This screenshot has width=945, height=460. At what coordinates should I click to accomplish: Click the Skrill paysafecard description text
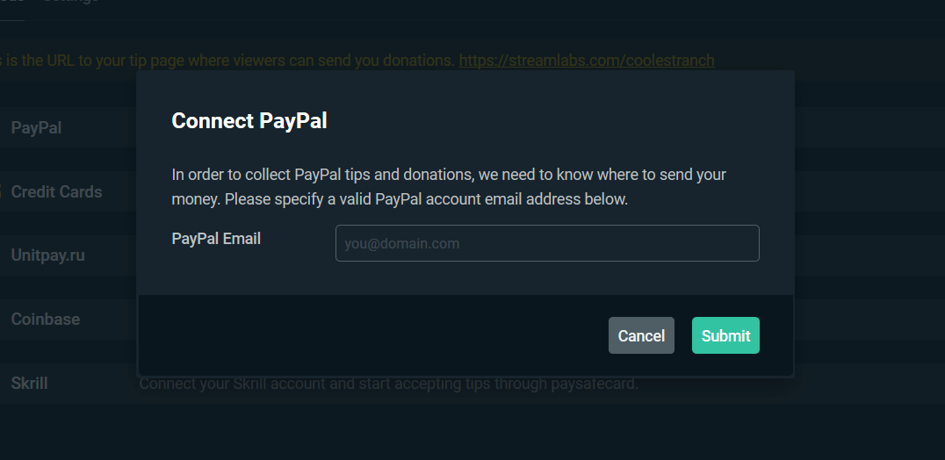coord(388,385)
